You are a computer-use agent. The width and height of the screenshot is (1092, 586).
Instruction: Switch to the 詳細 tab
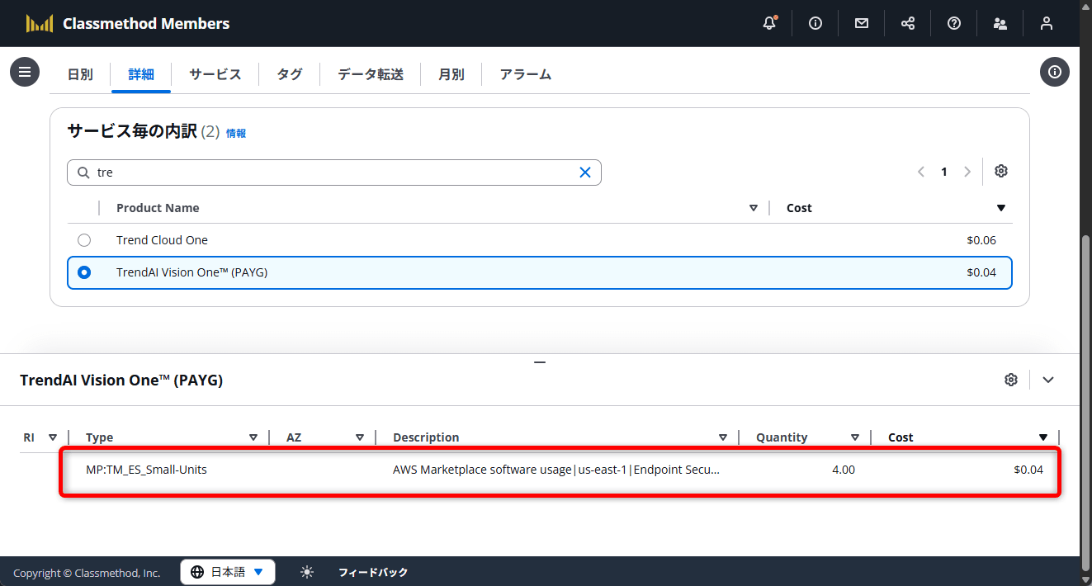tap(141, 74)
